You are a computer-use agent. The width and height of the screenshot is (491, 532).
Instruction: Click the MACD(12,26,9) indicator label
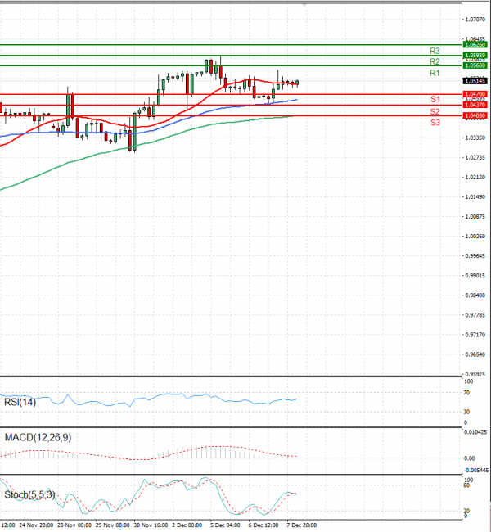[x=38, y=437]
